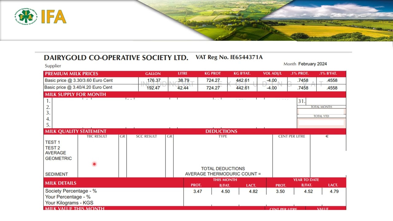Click the Your Kilograms - KGS label
The image size is (393, 221).
point(69,203)
